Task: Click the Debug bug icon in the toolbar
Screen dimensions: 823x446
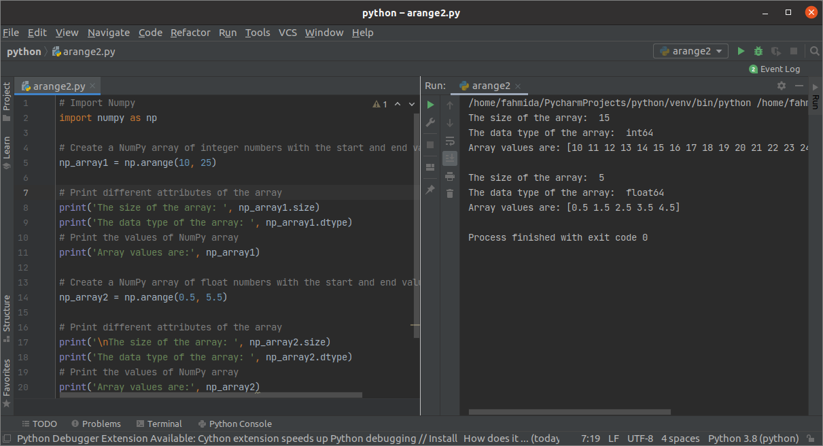Action: point(758,51)
